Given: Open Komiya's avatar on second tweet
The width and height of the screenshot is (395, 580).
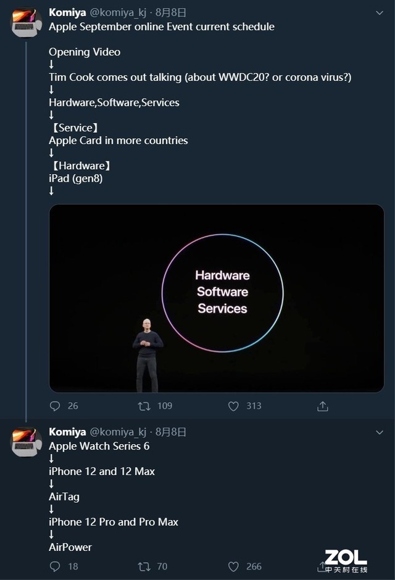Looking at the screenshot, I should 27,442.
